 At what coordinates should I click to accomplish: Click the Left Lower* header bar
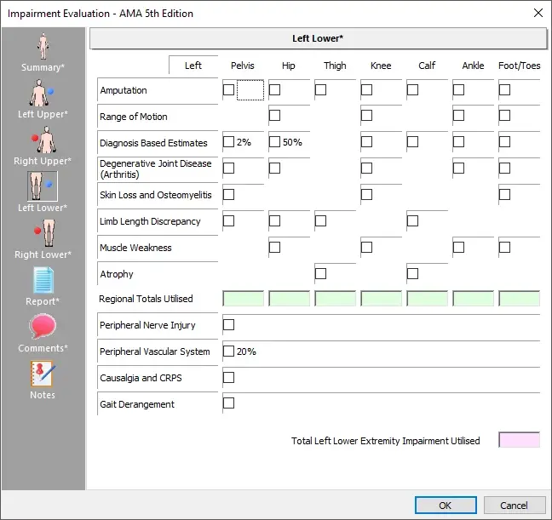(x=318, y=38)
